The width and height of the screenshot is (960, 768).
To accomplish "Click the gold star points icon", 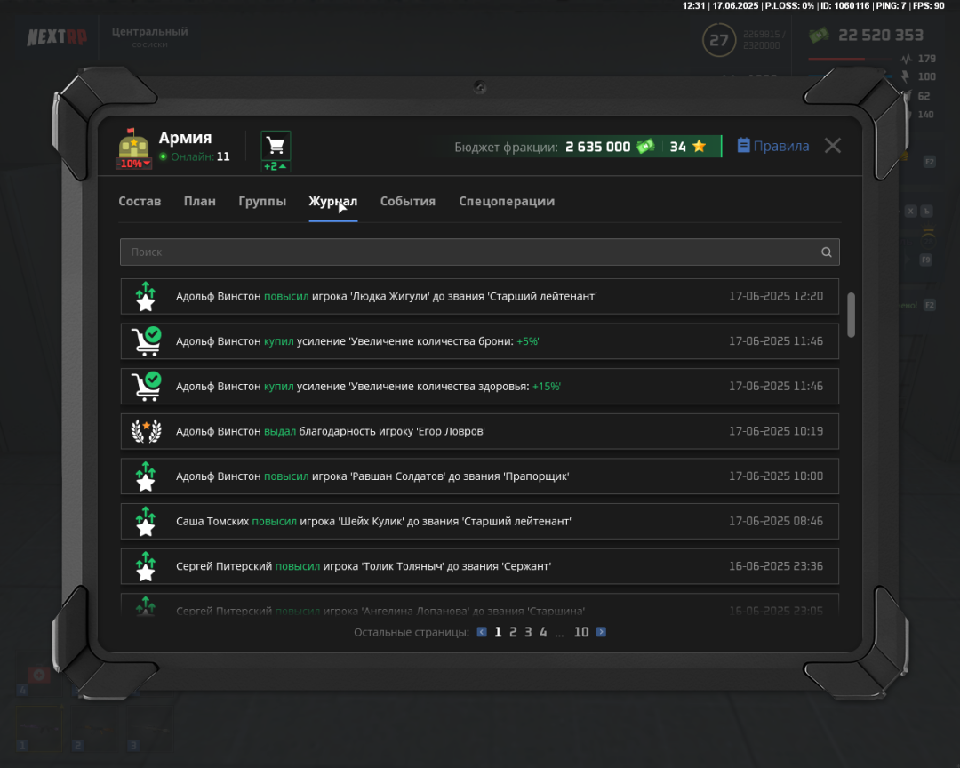I will (x=700, y=147).
